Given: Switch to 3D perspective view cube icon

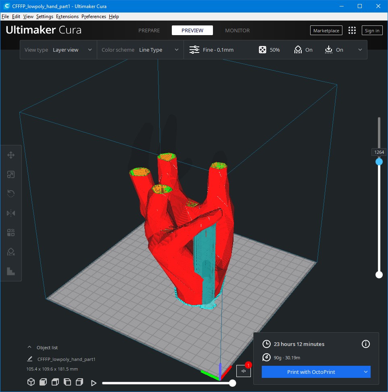Looking at the screenshot, I should 31,382.
